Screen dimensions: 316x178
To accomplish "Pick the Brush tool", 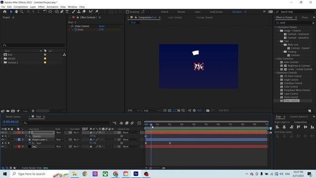I will click(74, 12).
